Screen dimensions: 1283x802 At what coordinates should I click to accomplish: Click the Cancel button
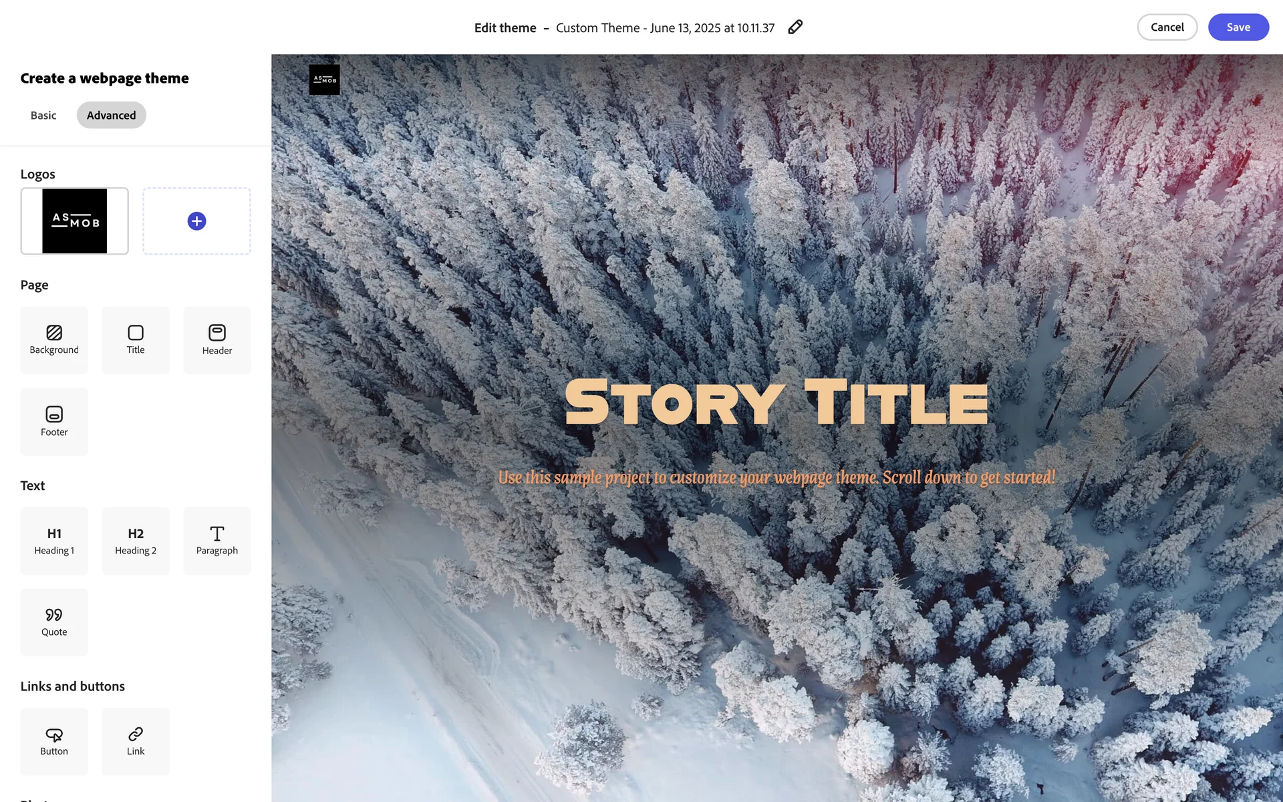[x=1167, y=27]
